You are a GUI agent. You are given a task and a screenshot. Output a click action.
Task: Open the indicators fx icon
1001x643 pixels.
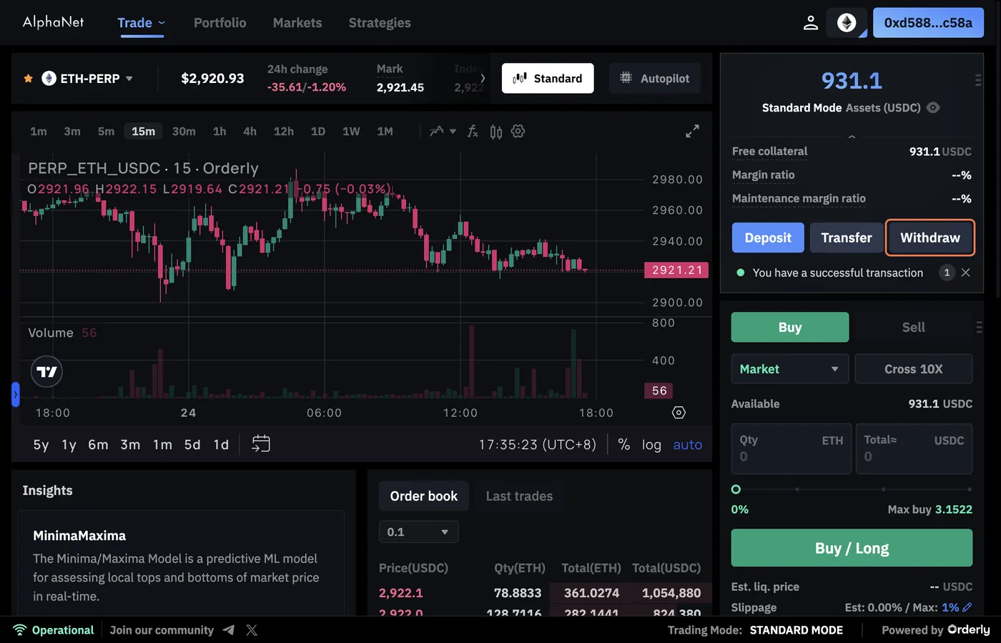pyautogui.click(x=473, y=132)
